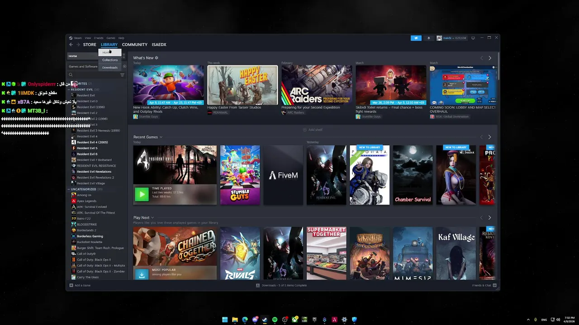Click Add shelf
Image resolution: width=579 pixels, height=325 pixels.
[x=313, y=130]
